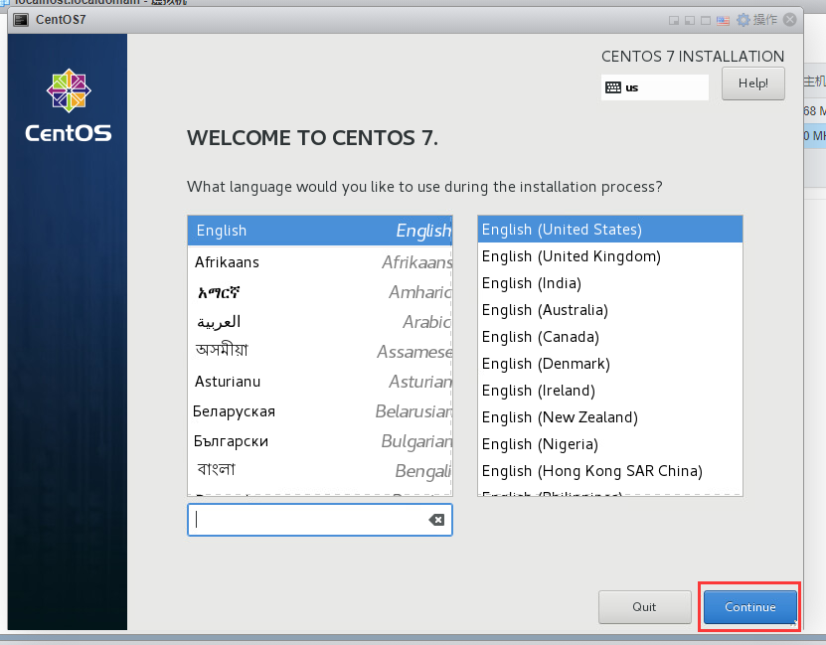This screenshot has width=826, height=645.
Task: Select English in the language list
Action: (320, 231)
